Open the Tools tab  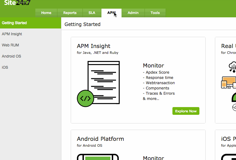point(155,13)
